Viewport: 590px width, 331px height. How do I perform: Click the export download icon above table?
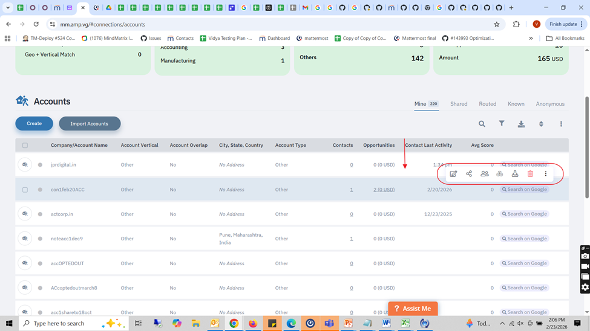click(521, 124)
